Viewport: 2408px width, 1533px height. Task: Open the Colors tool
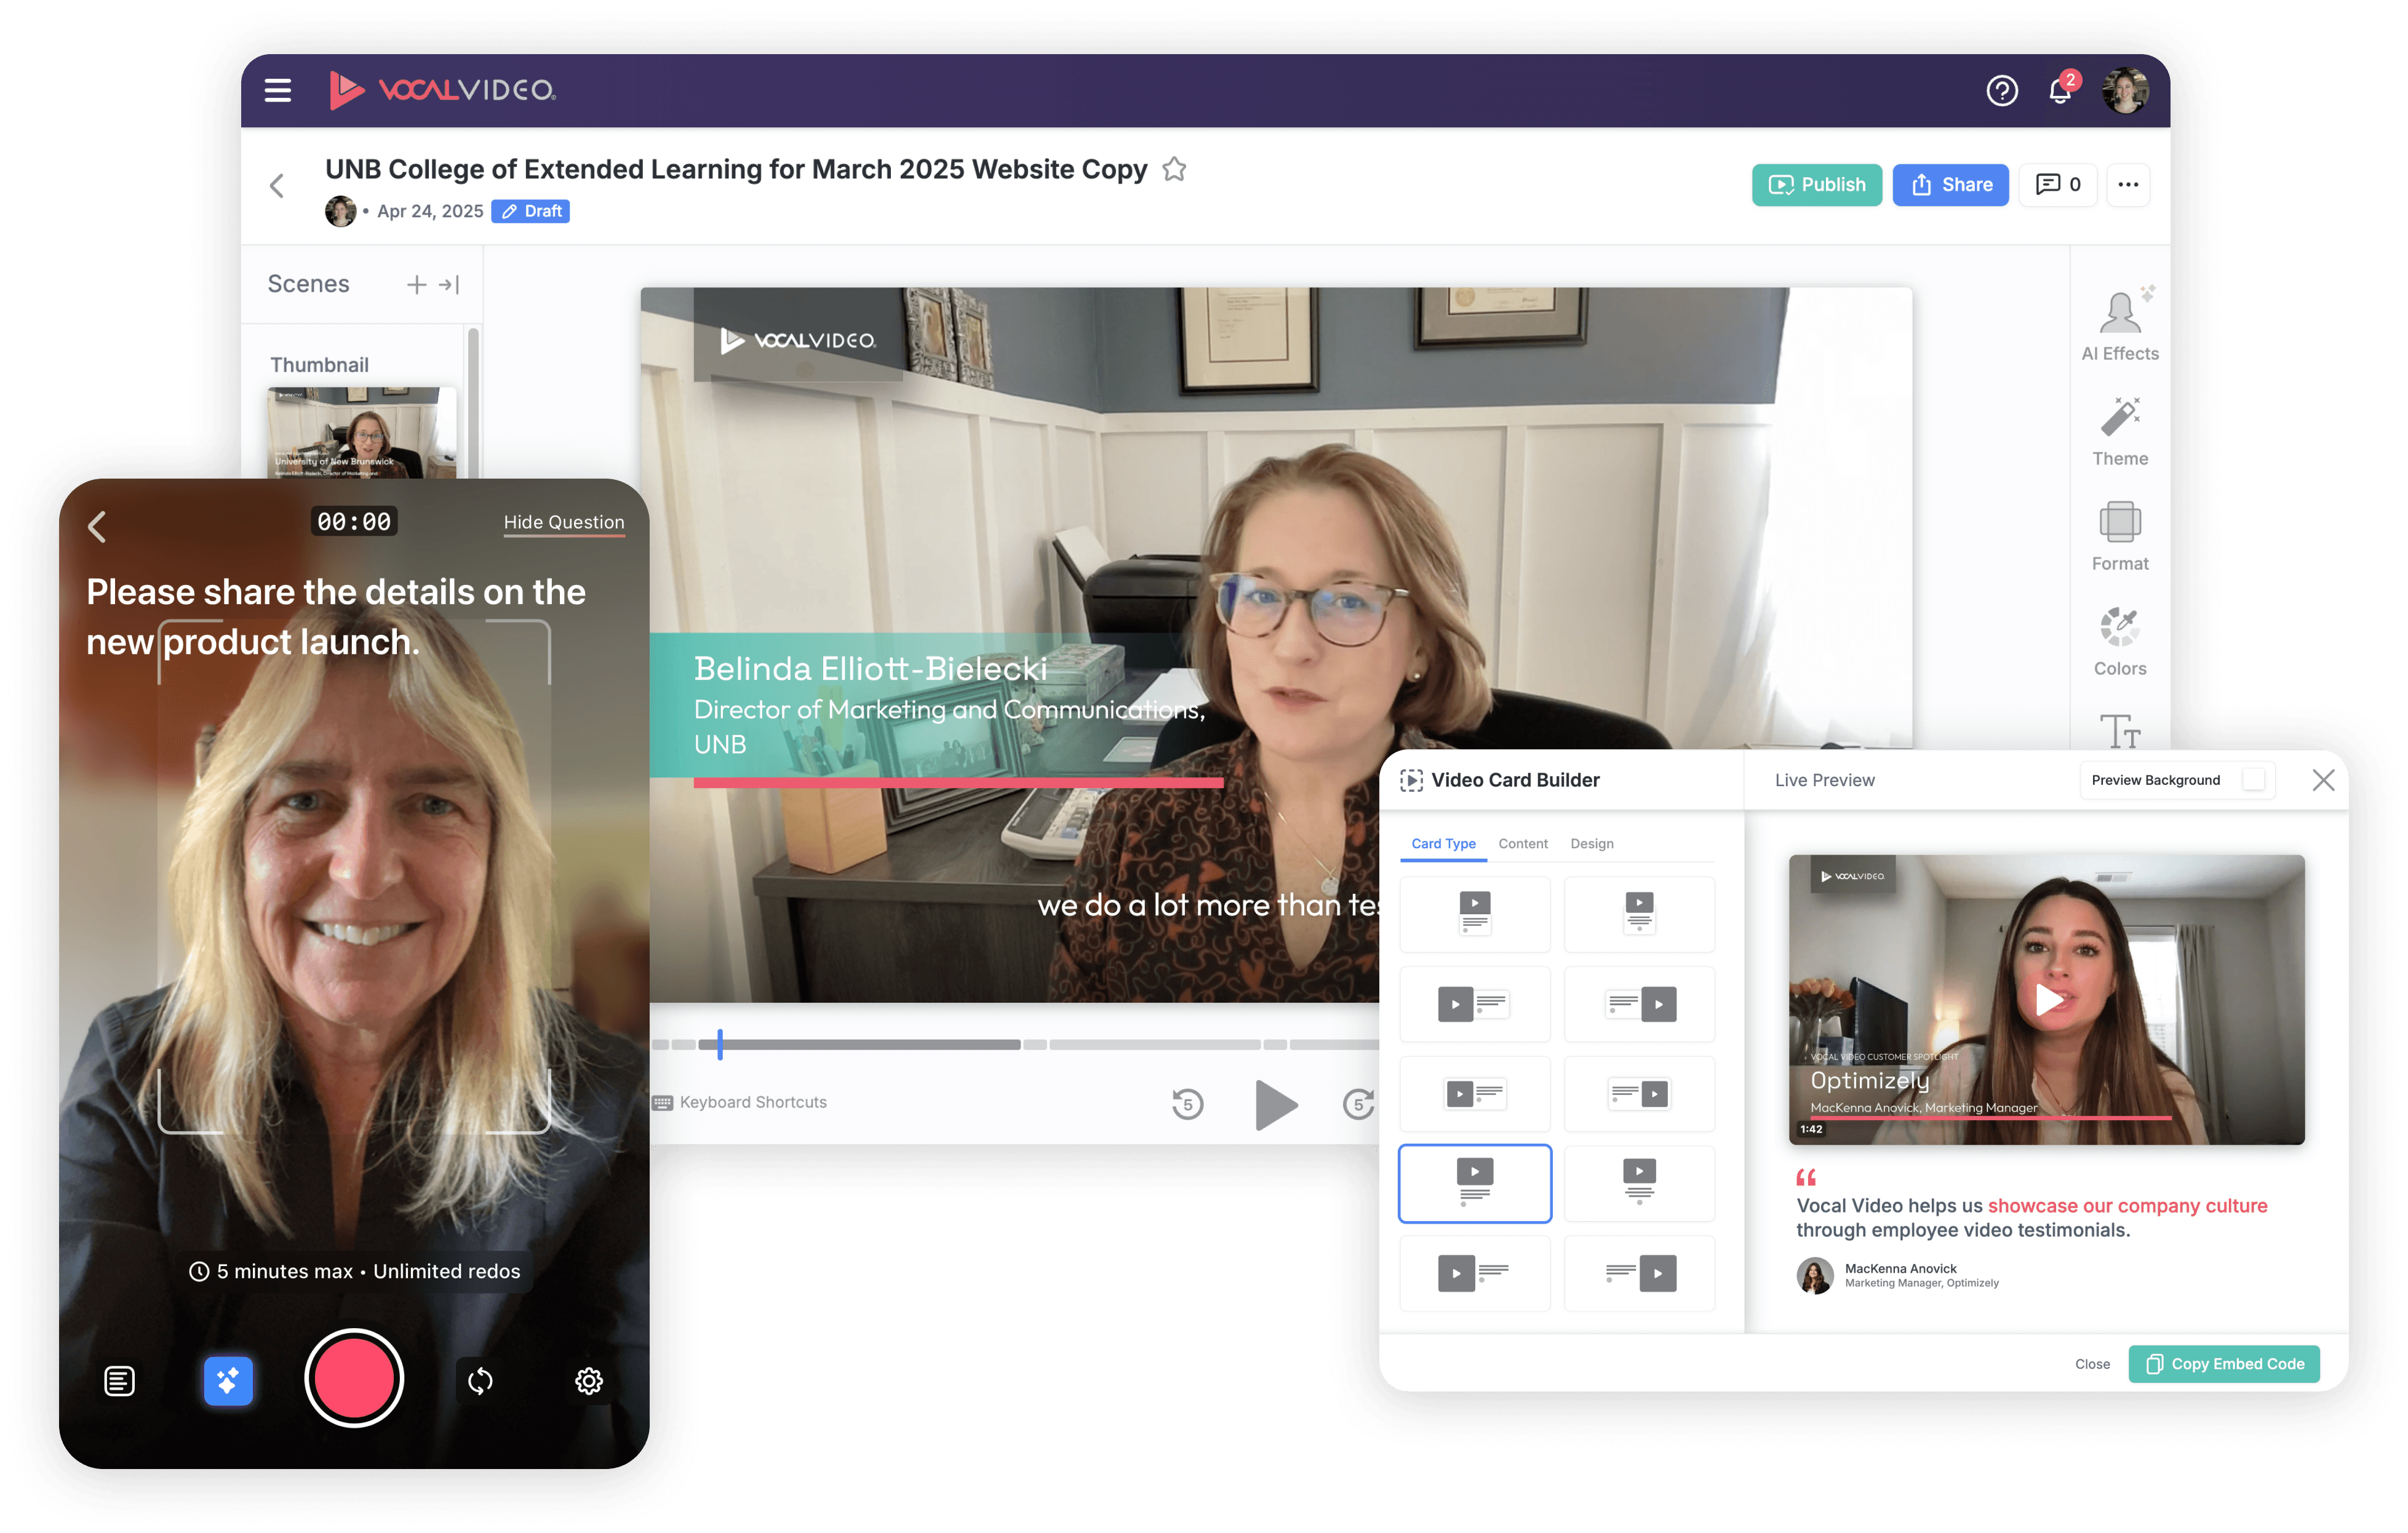(2119, 641)
